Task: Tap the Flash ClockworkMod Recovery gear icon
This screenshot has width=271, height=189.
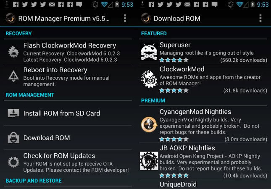Action: (x=13, y=52)
